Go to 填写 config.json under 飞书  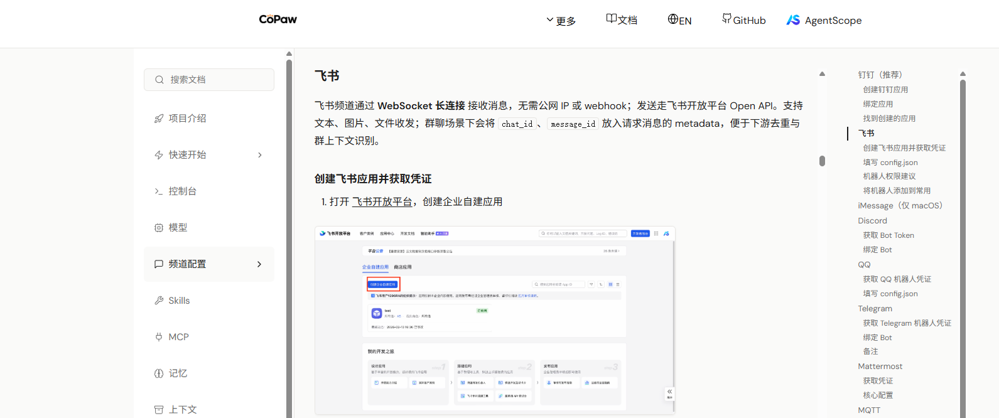890,163
